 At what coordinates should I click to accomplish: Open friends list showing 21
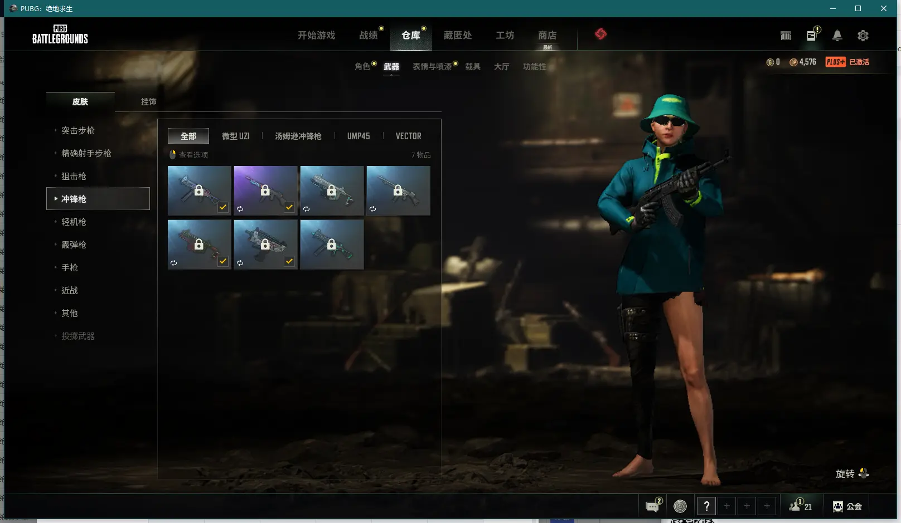[801, 506]
